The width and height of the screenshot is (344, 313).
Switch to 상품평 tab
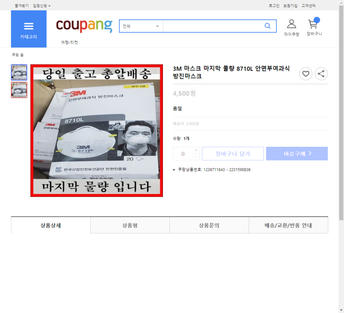coord(130,225)
